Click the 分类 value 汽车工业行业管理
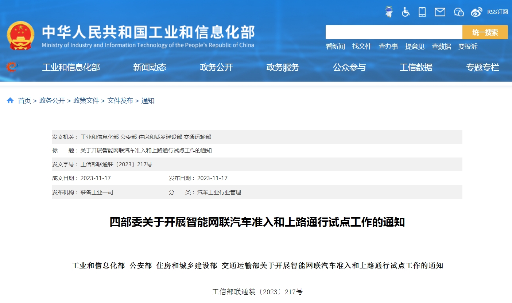 click(219, 192)
